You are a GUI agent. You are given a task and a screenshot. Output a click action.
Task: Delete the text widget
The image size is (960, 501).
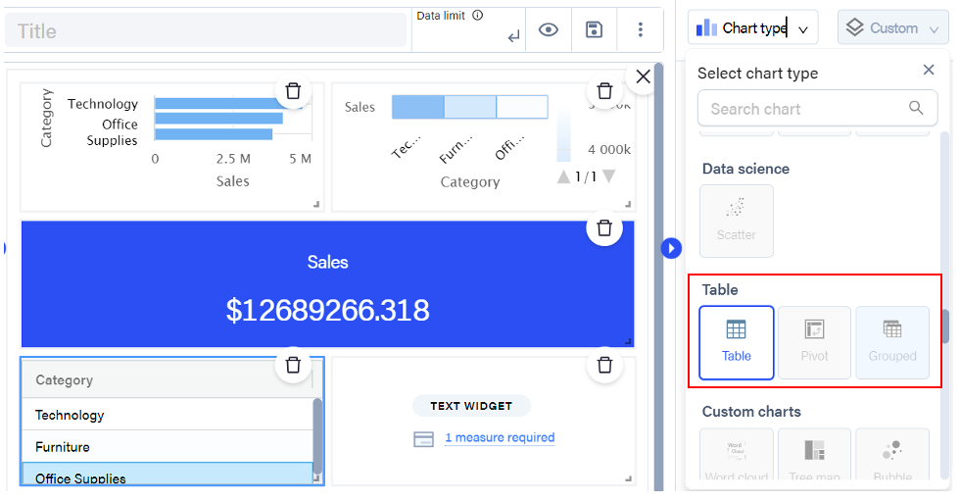point(604,366)
